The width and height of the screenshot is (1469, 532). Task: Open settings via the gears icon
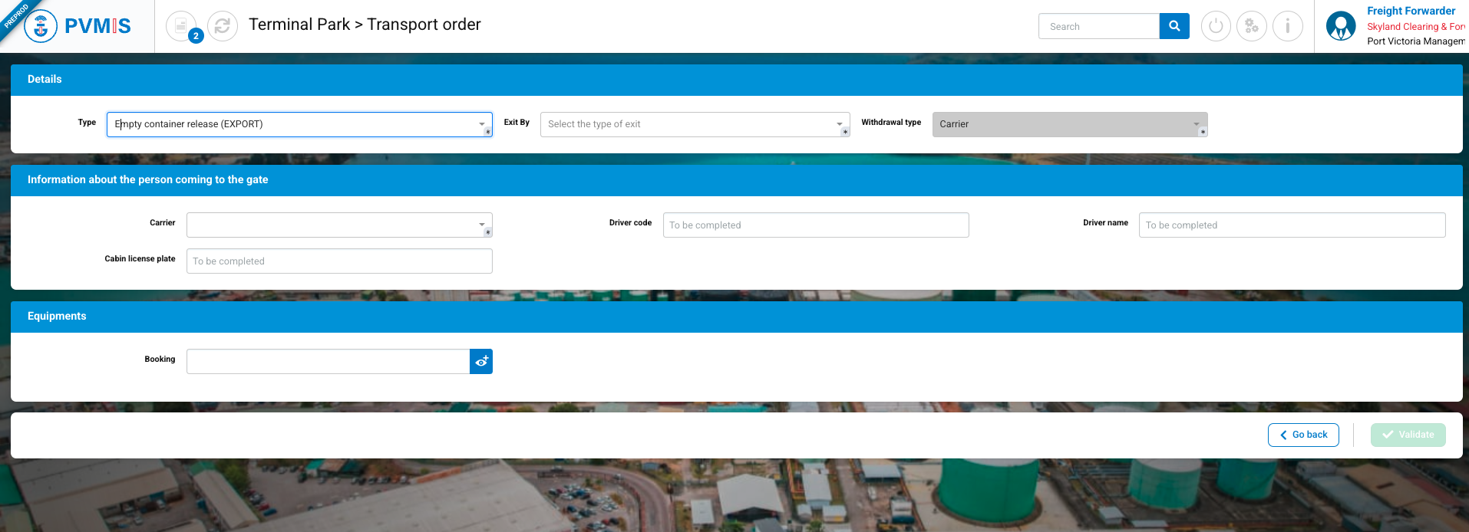(x=1251, y=26)
